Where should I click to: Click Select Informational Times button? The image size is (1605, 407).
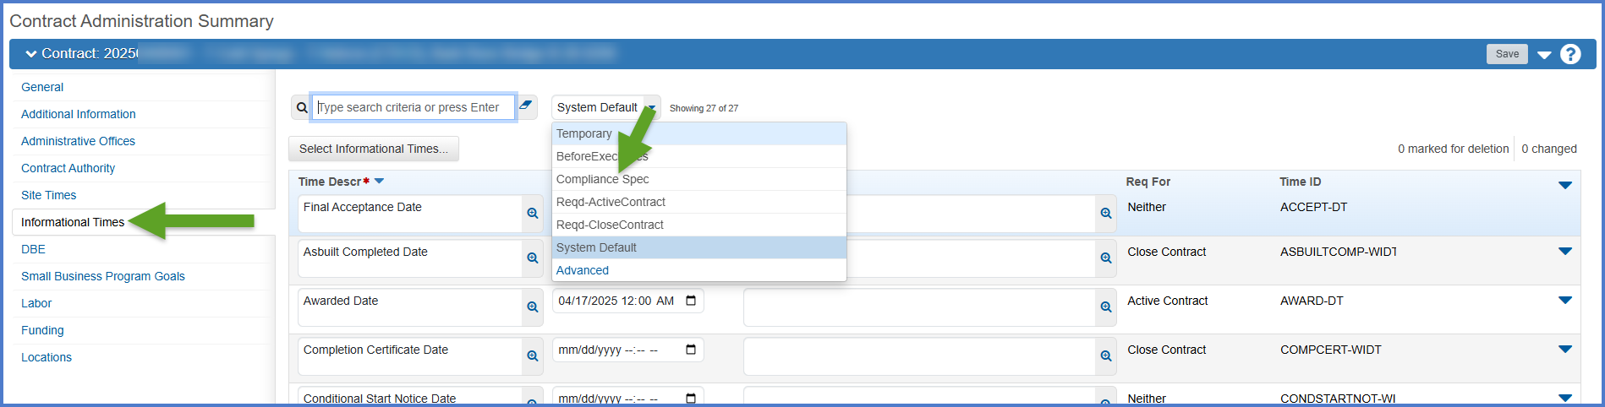[373, 149]
